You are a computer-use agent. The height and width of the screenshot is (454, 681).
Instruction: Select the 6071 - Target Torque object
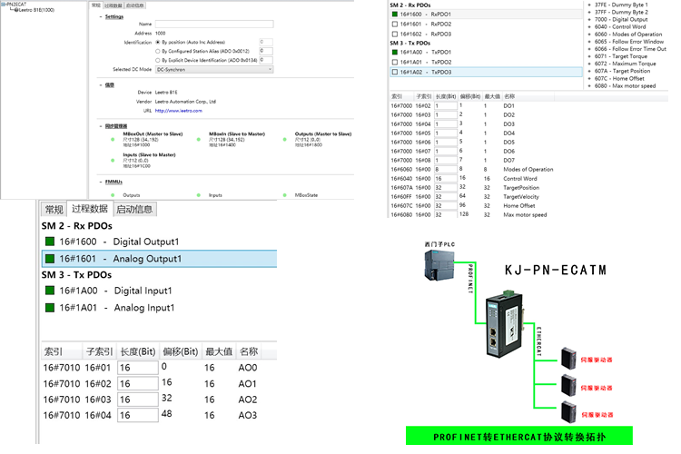click(x=621, y=56)
